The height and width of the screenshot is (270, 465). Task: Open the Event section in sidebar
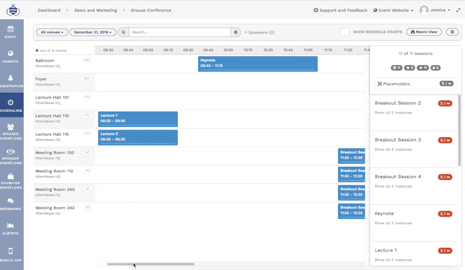(x=11, y=32)
